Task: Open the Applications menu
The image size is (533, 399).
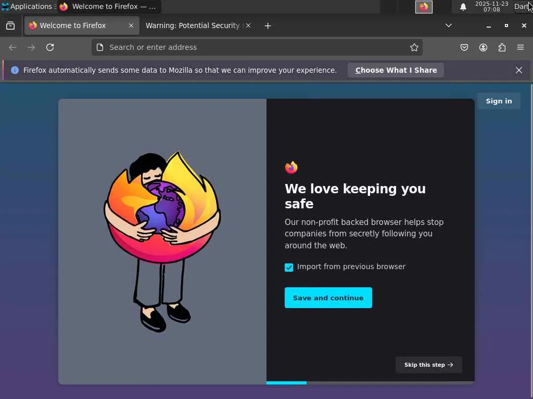Action: coord(28,6)
